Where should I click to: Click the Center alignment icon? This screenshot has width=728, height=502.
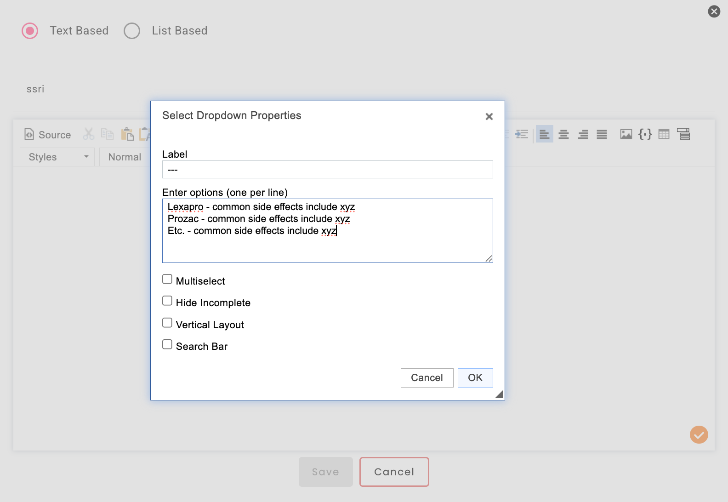pos(564,134)
